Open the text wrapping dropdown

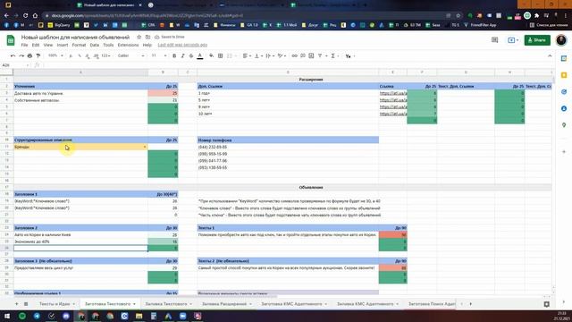click(270, 55)
